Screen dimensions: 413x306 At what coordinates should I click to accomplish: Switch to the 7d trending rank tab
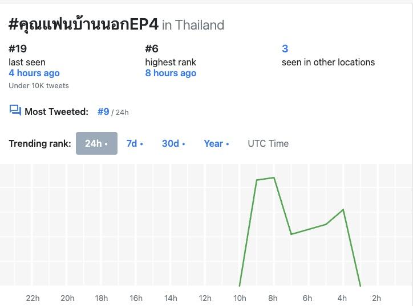point(135,143)
